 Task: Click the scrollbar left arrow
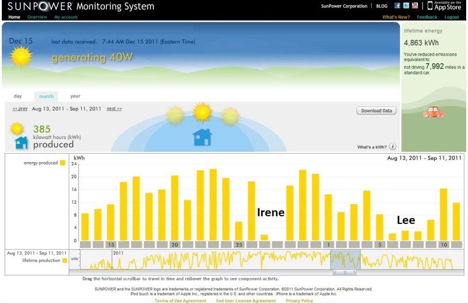click(x=336, y=272)
